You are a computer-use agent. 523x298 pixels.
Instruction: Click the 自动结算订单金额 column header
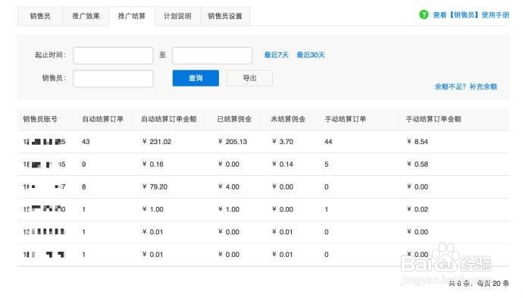(169, 119)
